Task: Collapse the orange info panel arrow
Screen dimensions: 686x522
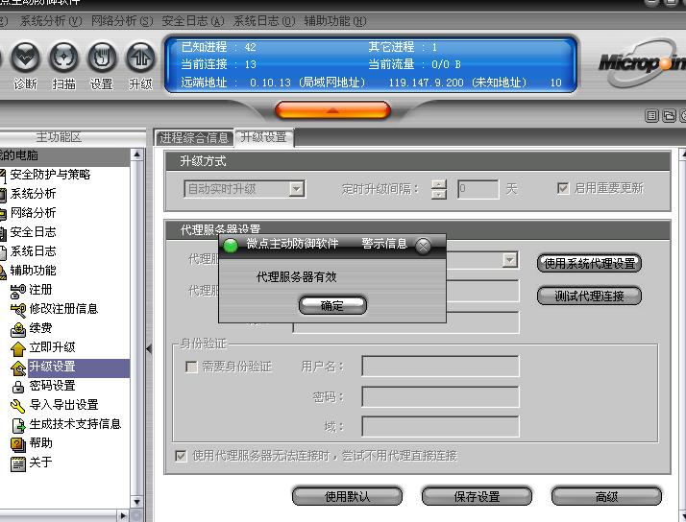Action: (x=332, y=110)
